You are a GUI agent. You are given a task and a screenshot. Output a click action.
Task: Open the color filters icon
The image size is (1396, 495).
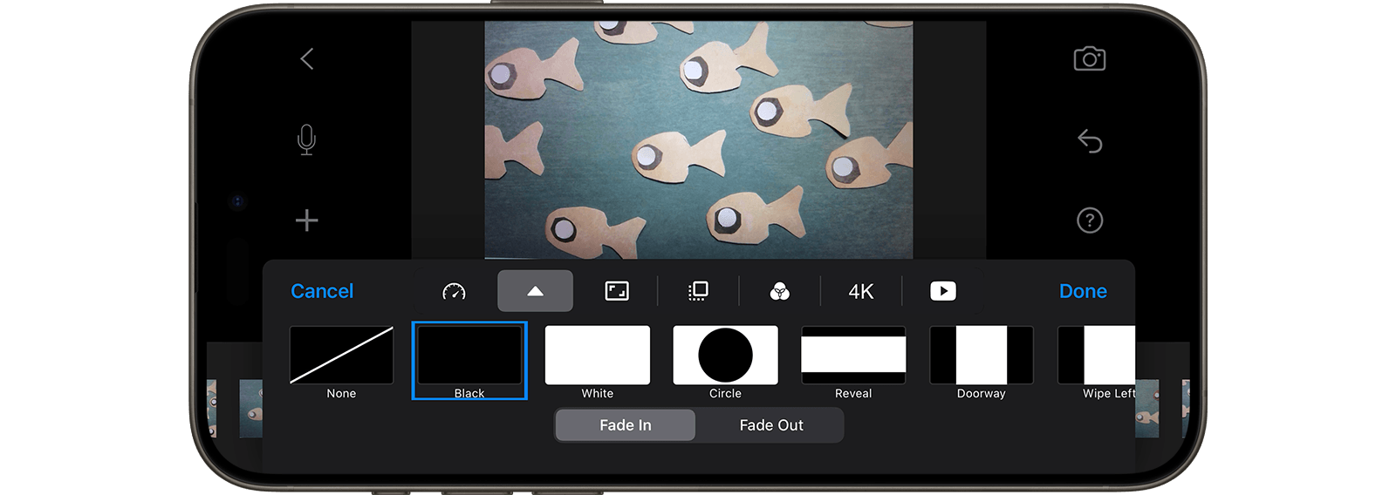pyautogui.click(x=780, y=291)
